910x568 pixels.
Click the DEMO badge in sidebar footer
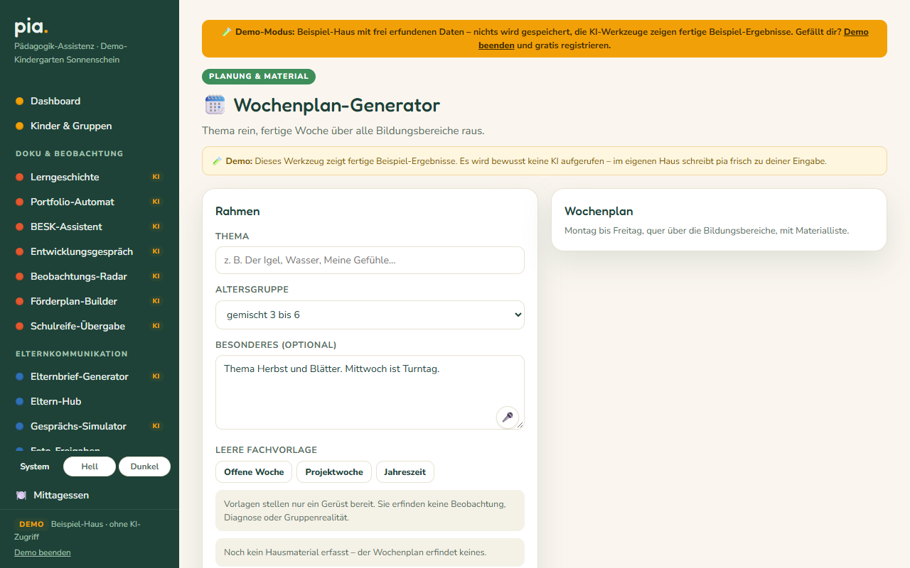(x=31, y=524)
